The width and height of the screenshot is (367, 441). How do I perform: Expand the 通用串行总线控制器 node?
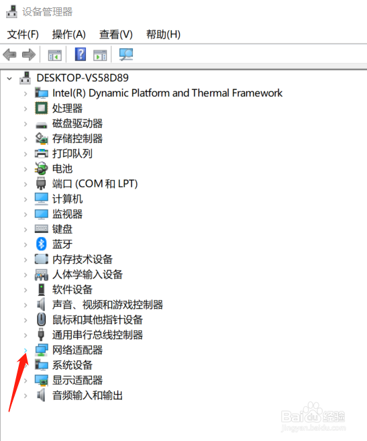point(25,335)
